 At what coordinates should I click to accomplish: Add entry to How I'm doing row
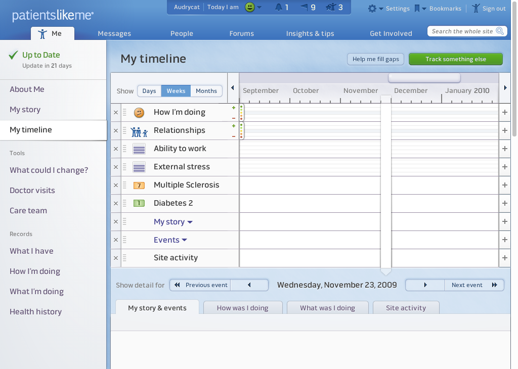(504, 112)
